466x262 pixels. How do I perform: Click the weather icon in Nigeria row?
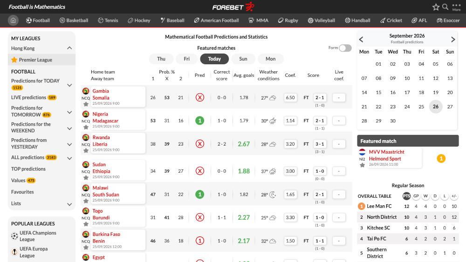click(x=273, y=121)
